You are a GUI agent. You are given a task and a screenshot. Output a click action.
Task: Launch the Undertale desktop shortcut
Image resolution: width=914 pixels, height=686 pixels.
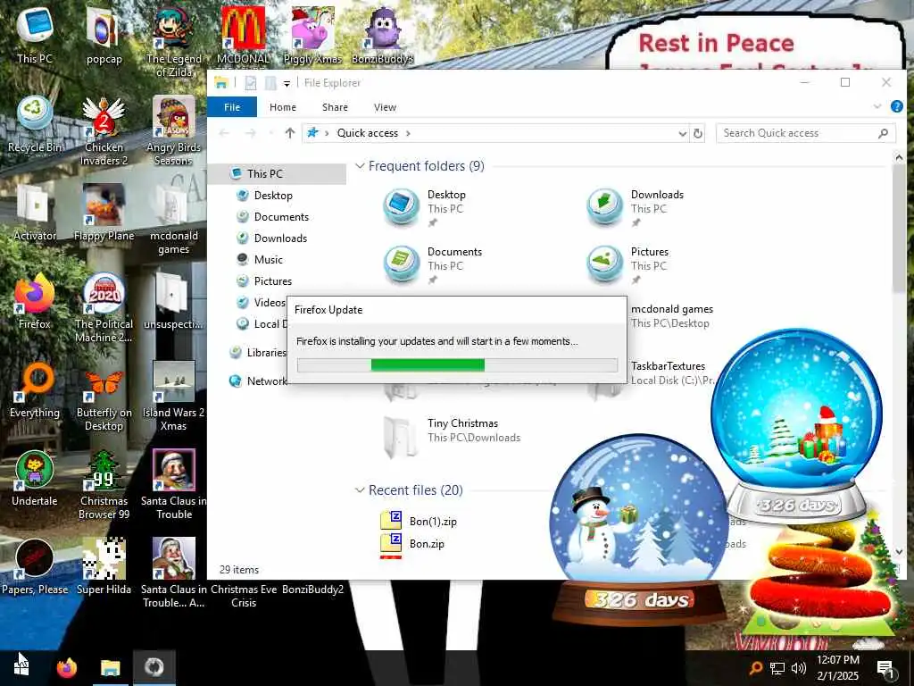pyautogui.click(x=35, y=479)
